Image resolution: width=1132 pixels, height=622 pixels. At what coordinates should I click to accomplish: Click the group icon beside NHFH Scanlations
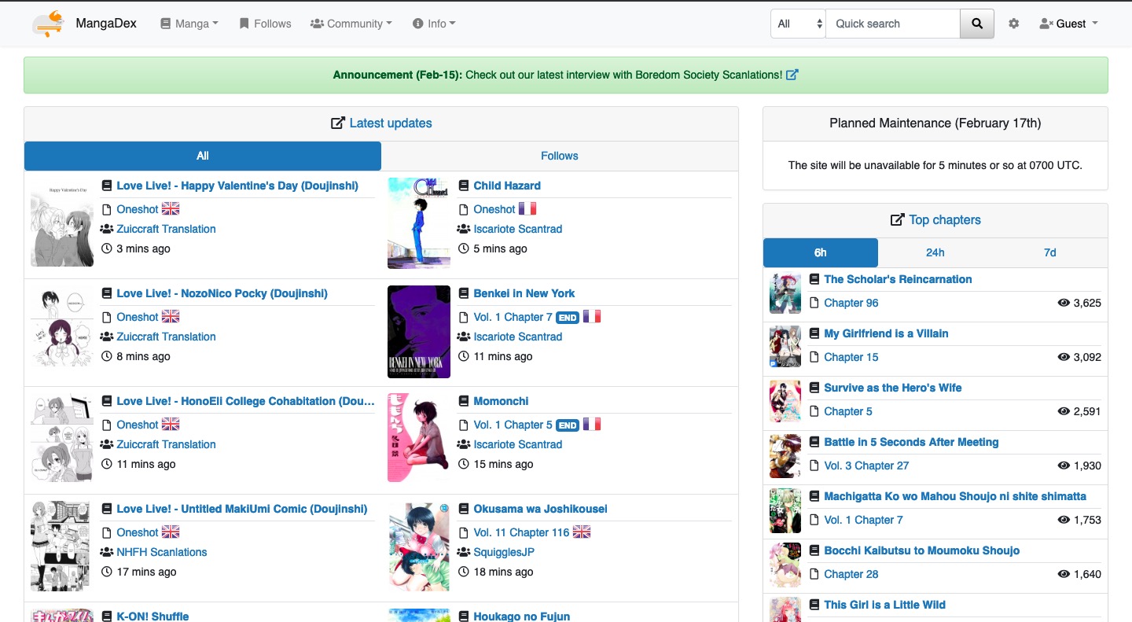[107, 552]
